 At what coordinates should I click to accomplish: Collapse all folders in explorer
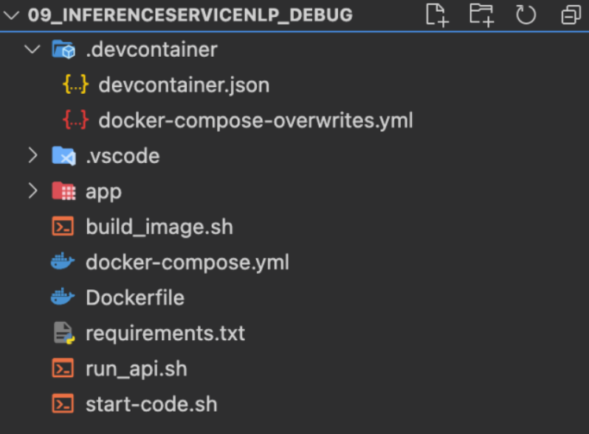tap(571, 15)
